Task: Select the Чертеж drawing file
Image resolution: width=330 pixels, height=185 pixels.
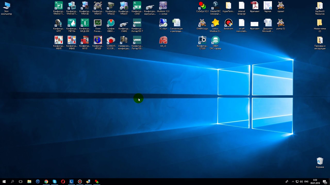Action: coord(268,7)
